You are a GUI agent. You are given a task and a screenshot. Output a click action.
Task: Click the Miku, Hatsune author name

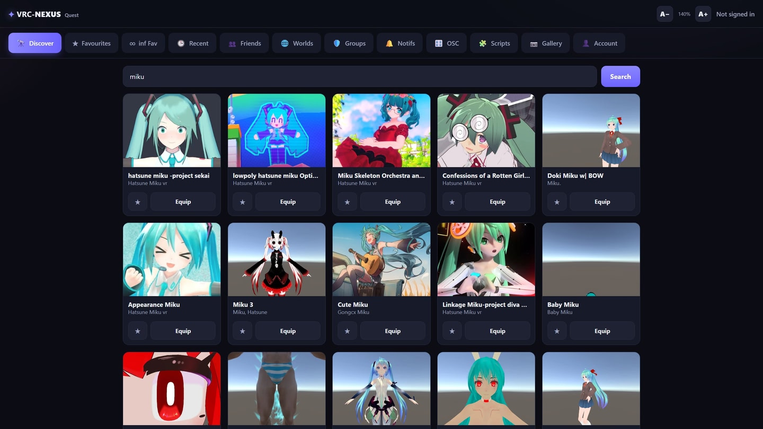(x=250, y=312)
